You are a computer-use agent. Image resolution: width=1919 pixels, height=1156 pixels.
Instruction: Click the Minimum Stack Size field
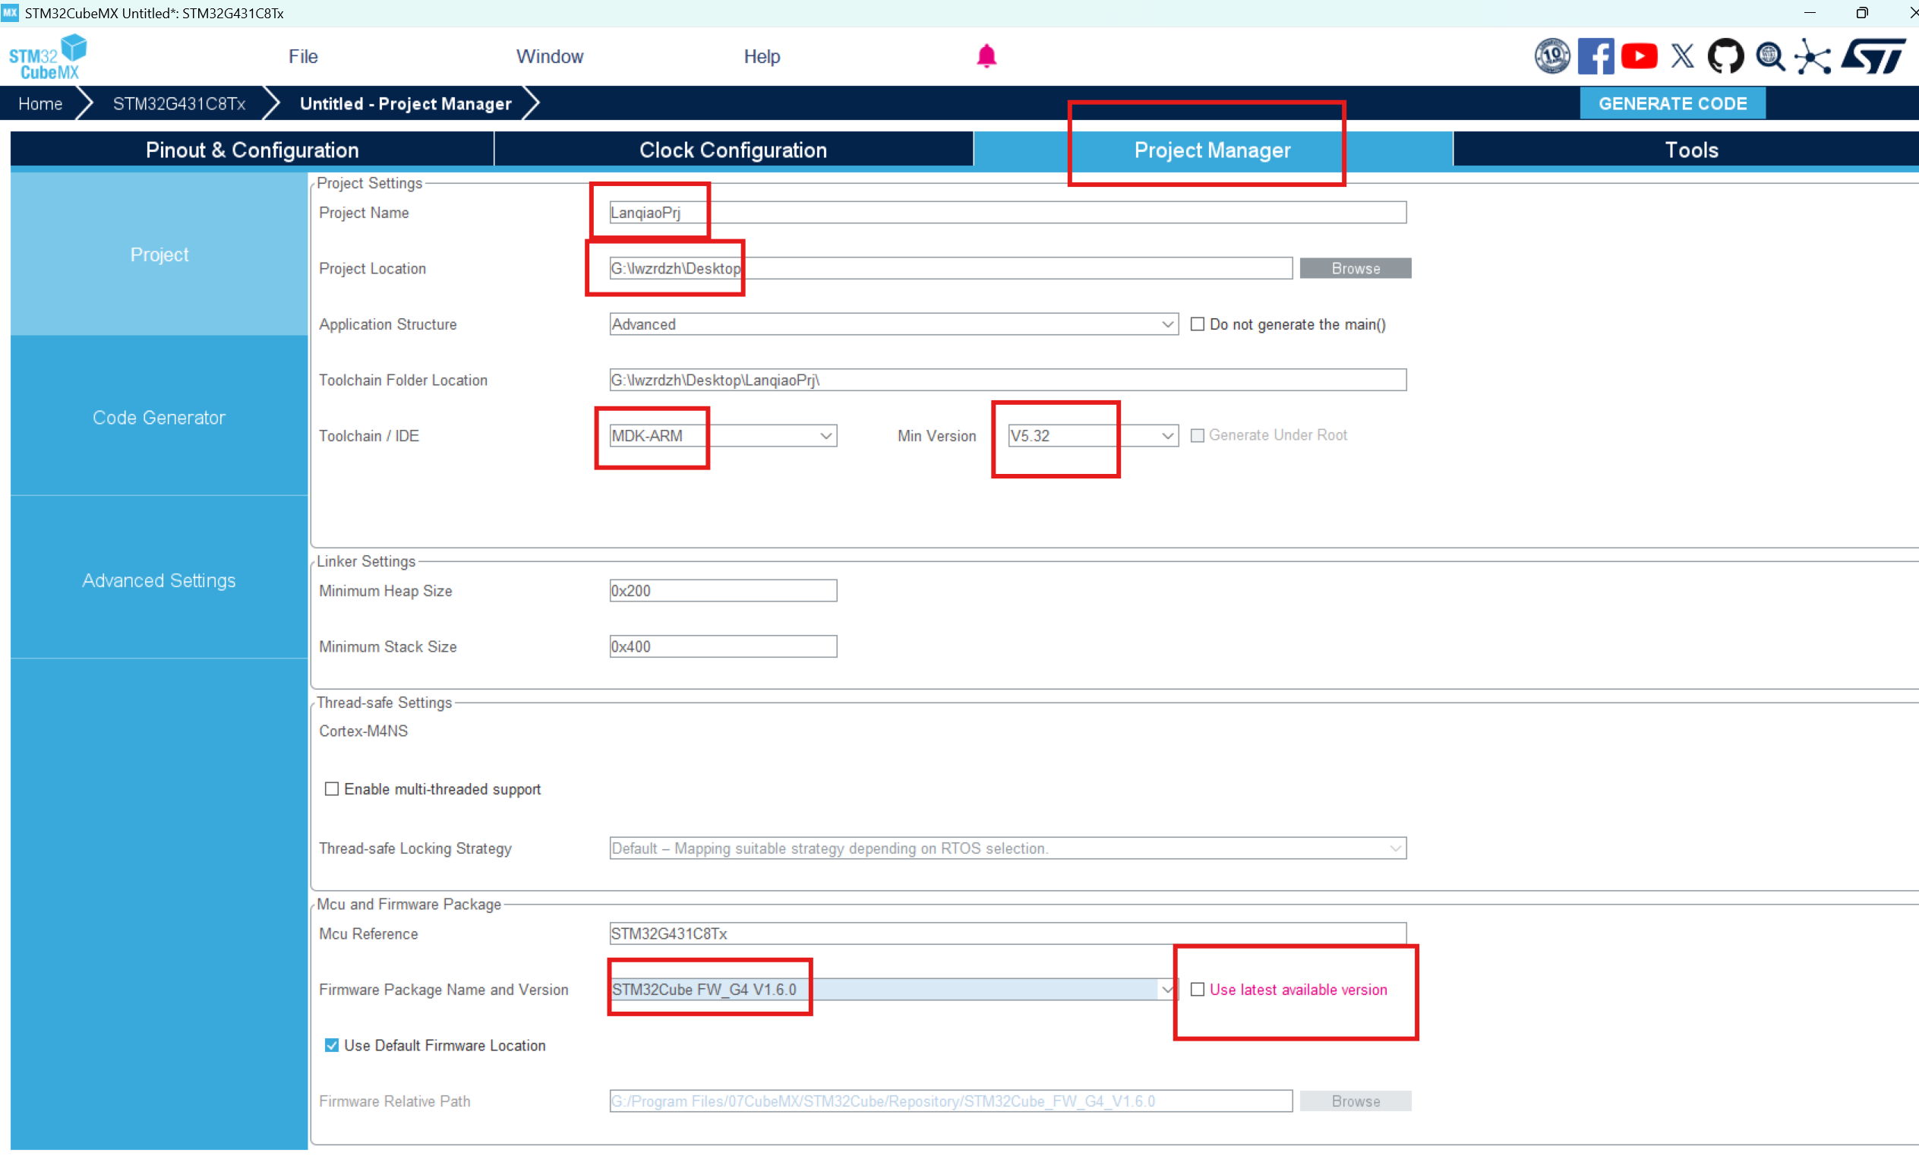pos(723,646)
